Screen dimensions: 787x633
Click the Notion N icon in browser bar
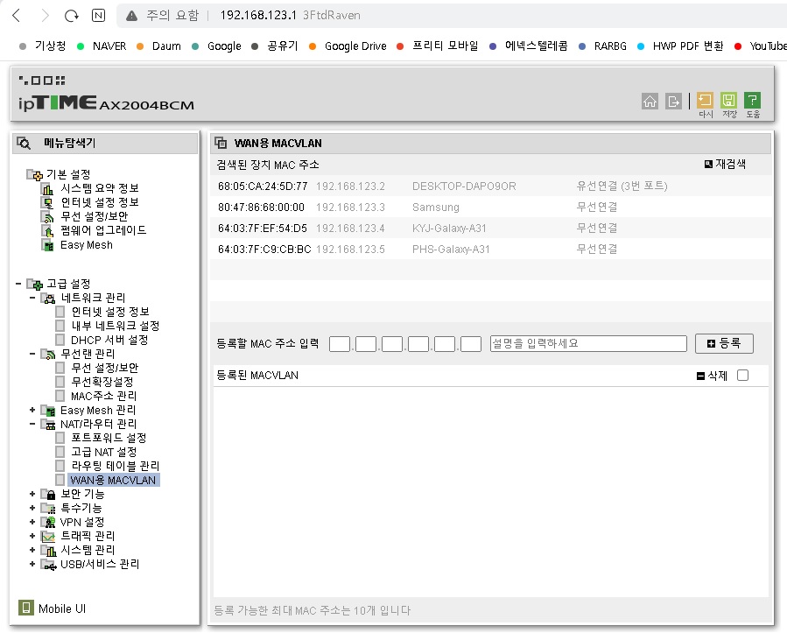tap(98, 16)
